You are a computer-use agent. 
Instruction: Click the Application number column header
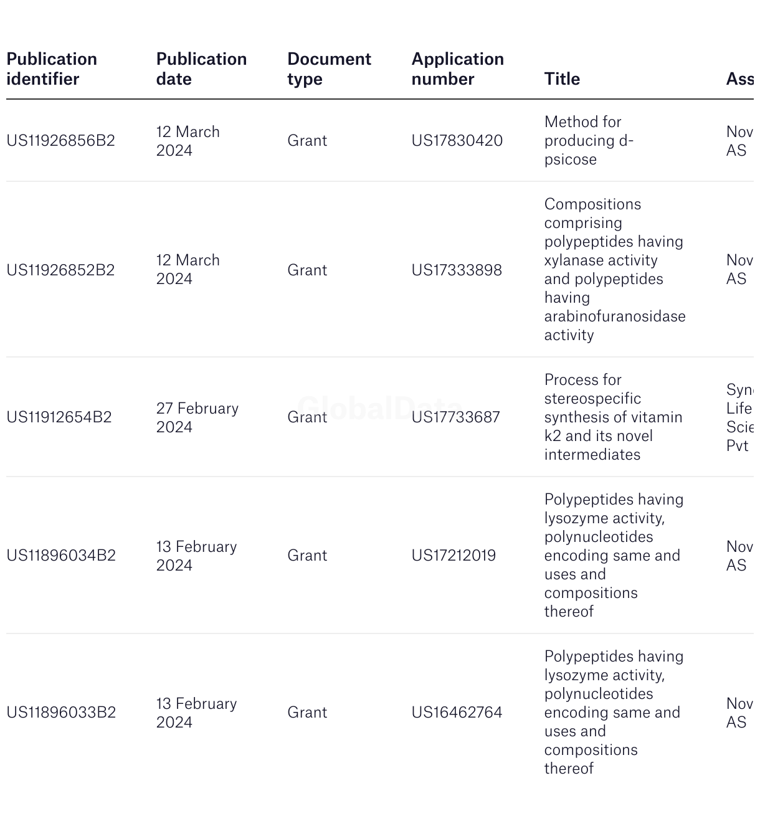457,69
